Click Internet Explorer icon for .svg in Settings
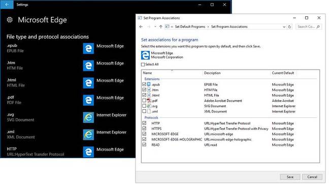 click(88, 117)
